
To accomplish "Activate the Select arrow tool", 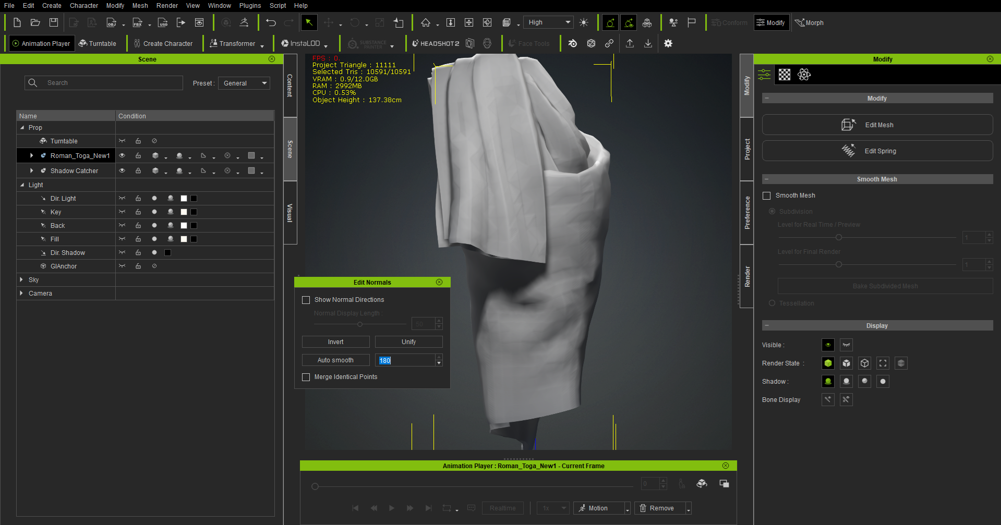I will [309, 22].
